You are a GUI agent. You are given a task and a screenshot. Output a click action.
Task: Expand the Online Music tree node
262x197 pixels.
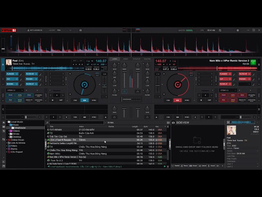point(7,140)
